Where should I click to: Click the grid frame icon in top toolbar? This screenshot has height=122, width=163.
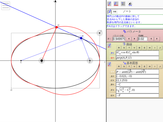click(123, 4)
